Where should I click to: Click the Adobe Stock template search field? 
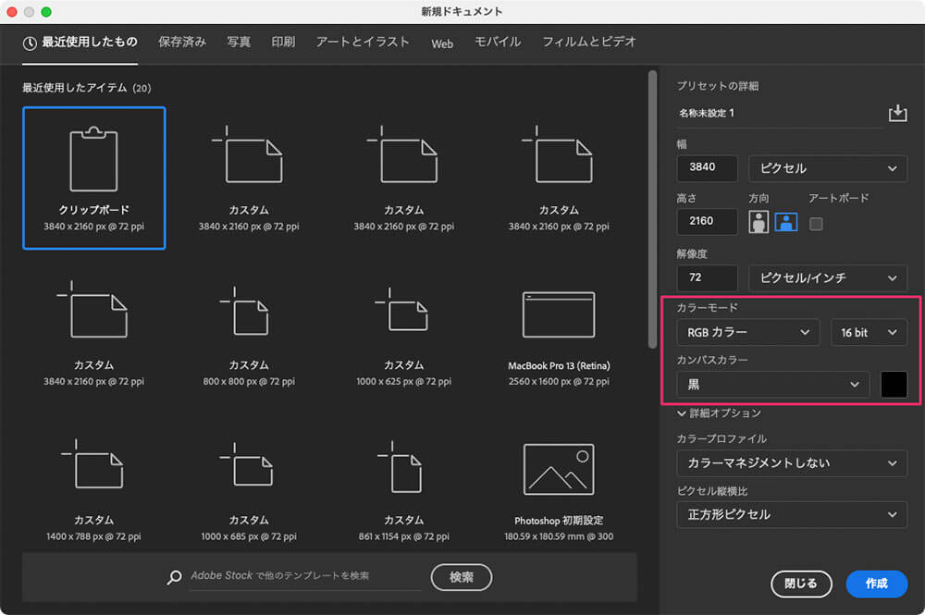pos(305,576)
